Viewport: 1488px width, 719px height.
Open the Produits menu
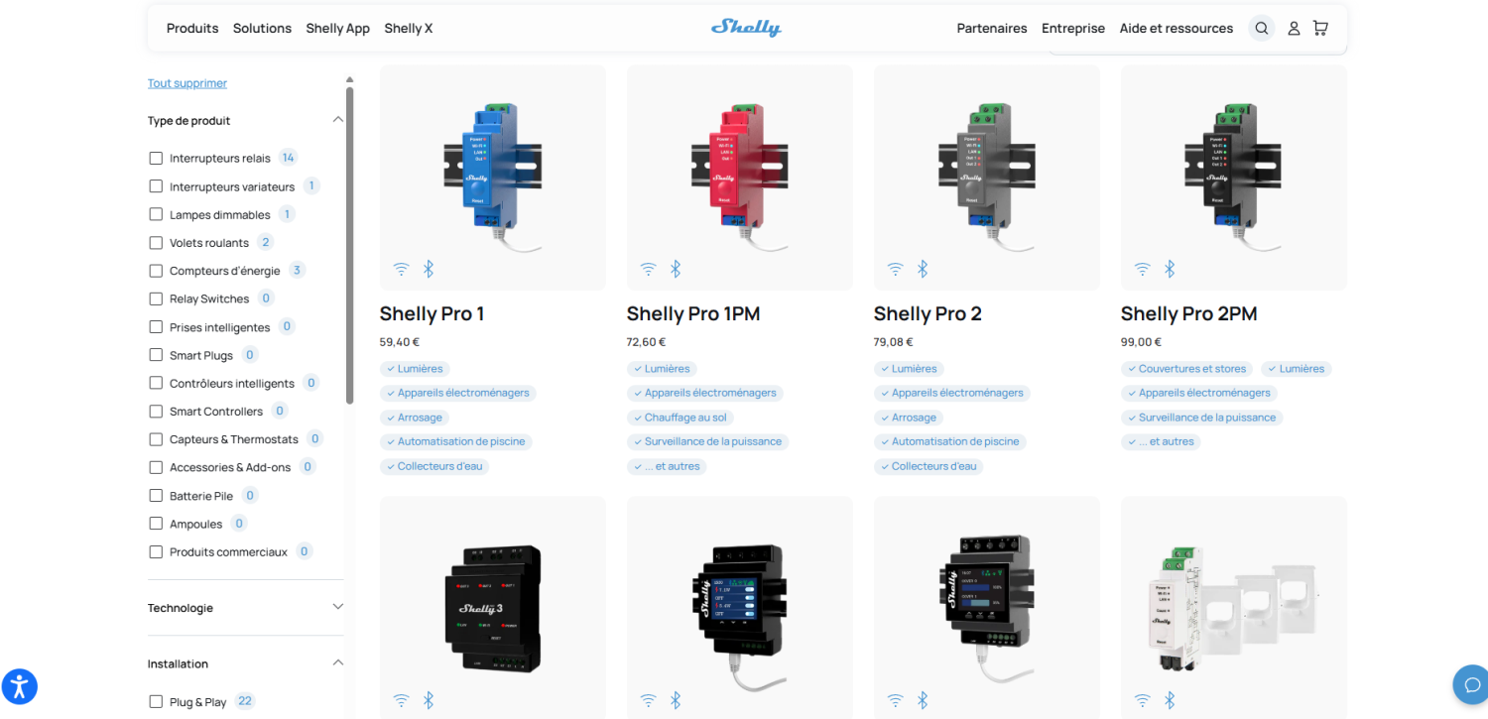point(192,29)
